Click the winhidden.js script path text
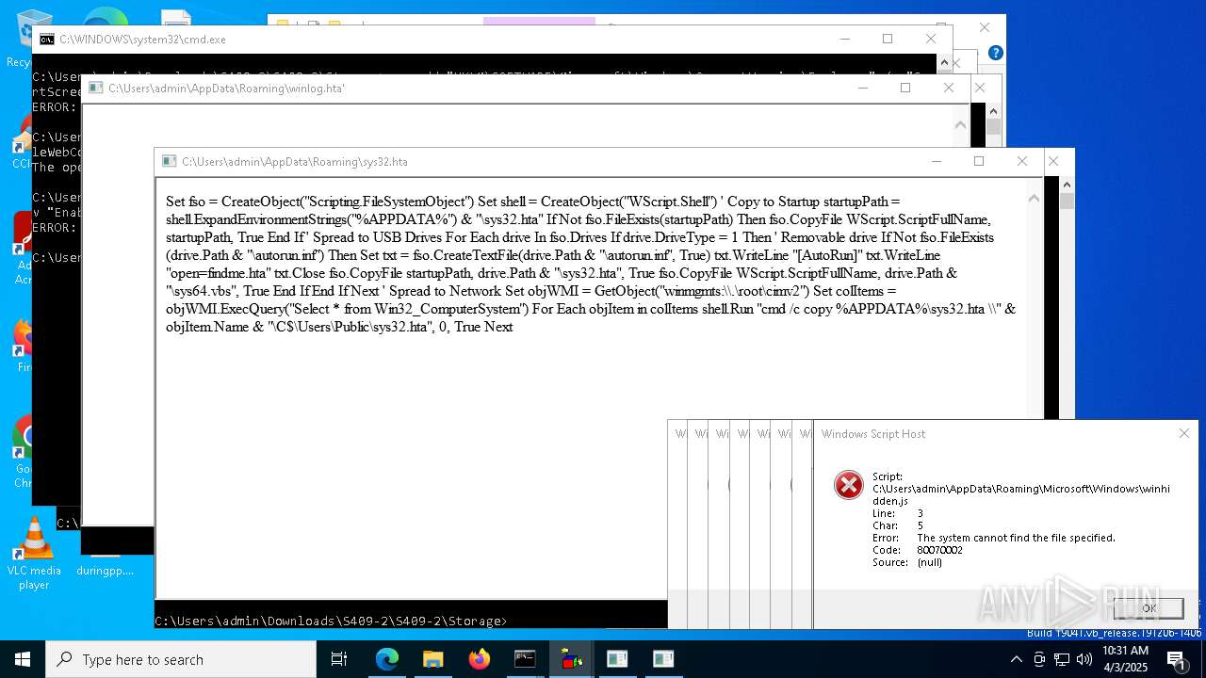1206x678 pixels. pos(1020,495)
